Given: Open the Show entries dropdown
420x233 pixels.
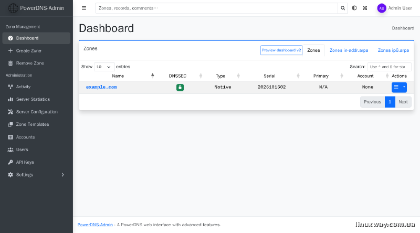Looking at the screenshot, I should (104, 67).
